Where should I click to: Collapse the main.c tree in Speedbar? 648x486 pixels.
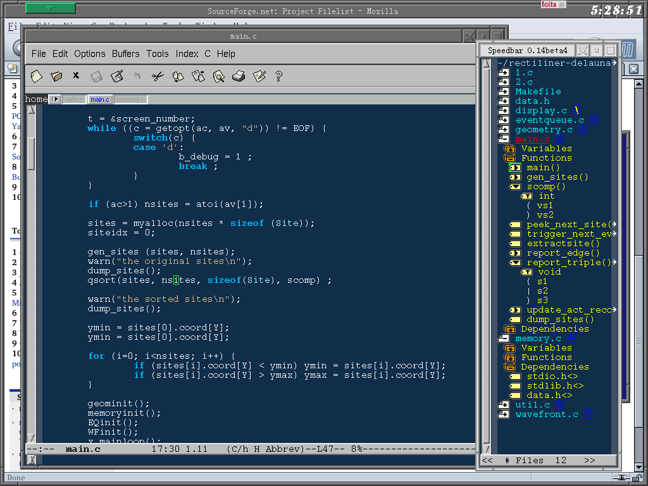[x=504, y=139]
